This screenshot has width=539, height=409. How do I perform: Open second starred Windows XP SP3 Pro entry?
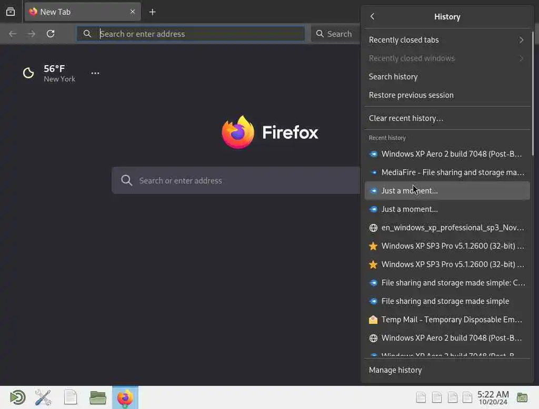coord(447,264)
